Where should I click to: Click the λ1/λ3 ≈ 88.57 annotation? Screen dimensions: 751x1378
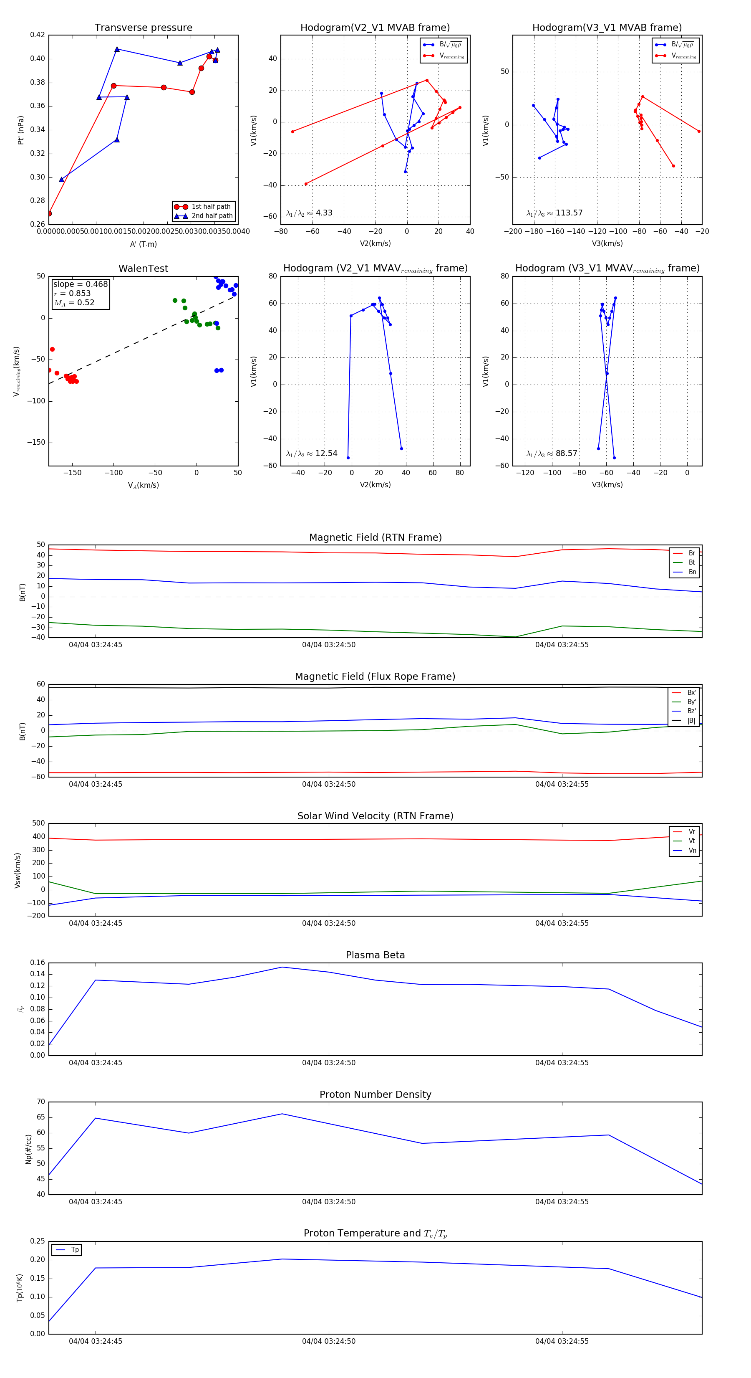pos(552,453)
